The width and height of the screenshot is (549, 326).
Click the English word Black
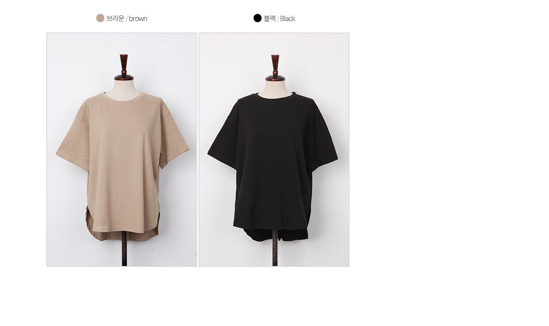287,19
